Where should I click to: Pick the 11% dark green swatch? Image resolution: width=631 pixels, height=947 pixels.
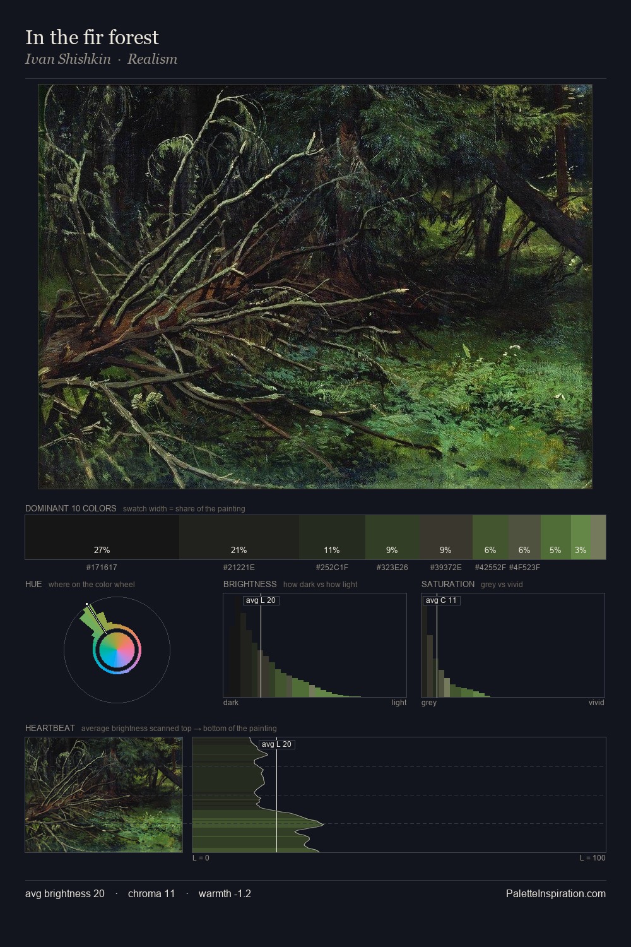point(332,537)
